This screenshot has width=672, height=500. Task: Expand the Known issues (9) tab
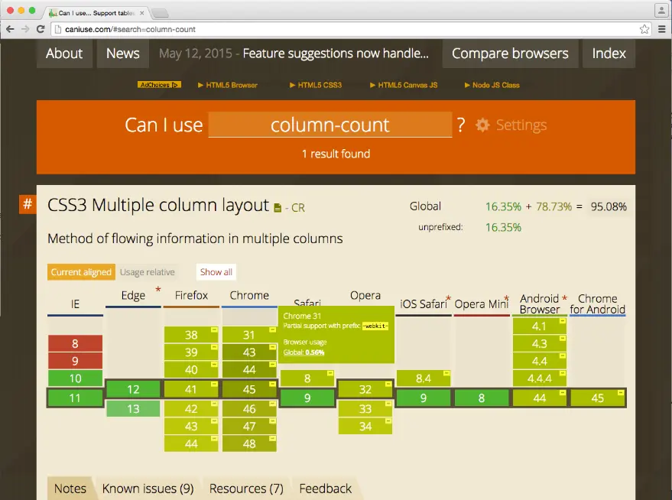148,489
